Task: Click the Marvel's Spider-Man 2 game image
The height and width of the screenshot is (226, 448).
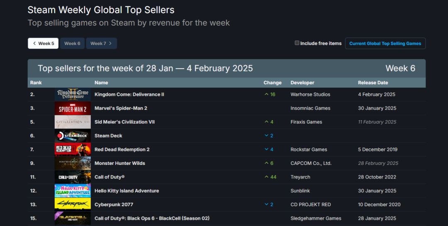Action: pos(73,108)
